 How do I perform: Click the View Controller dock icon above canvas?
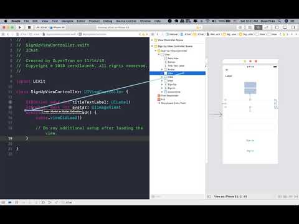(245, 62)
